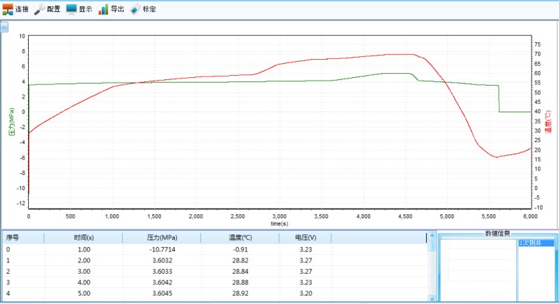Select temperature cell 28.84

point(240,272)
